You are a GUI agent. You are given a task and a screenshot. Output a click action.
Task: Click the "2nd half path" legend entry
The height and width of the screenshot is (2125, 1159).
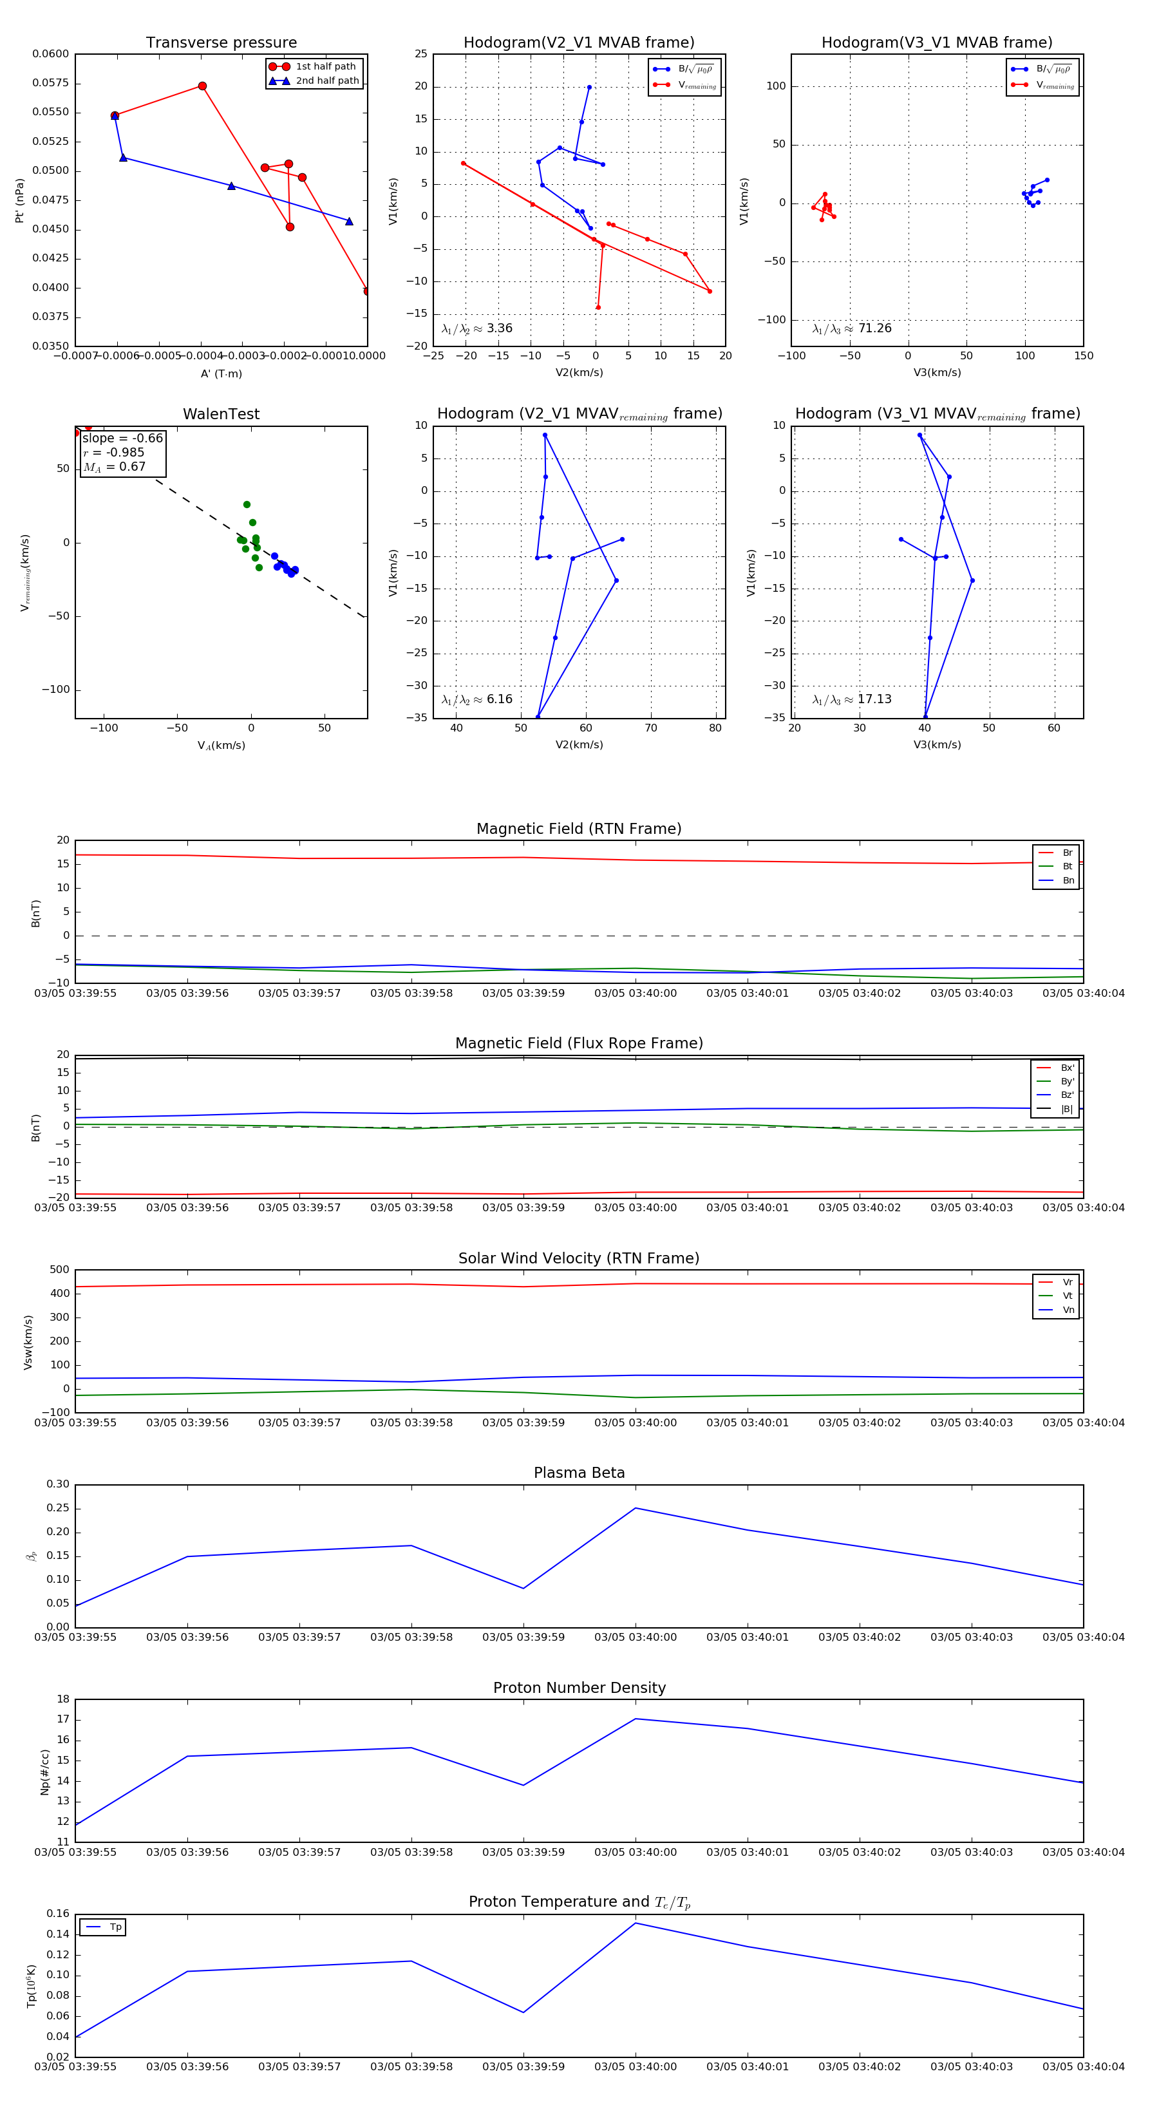315,81
